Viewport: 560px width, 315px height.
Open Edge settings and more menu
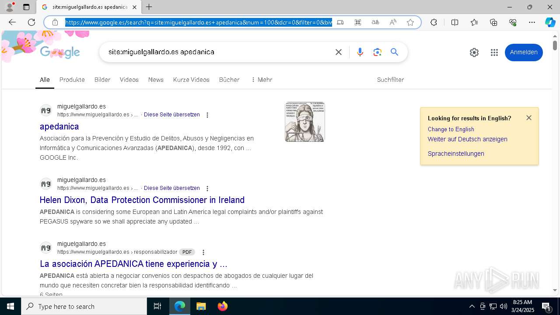pos(532,22)
